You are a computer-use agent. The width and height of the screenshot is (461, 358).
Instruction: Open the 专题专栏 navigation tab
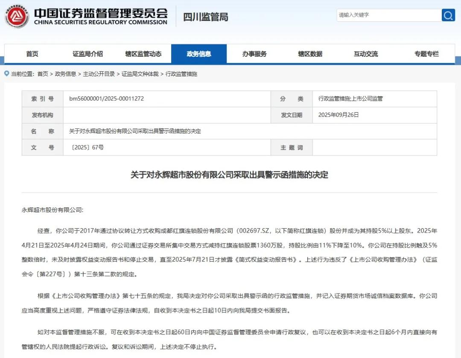[426, 54]
